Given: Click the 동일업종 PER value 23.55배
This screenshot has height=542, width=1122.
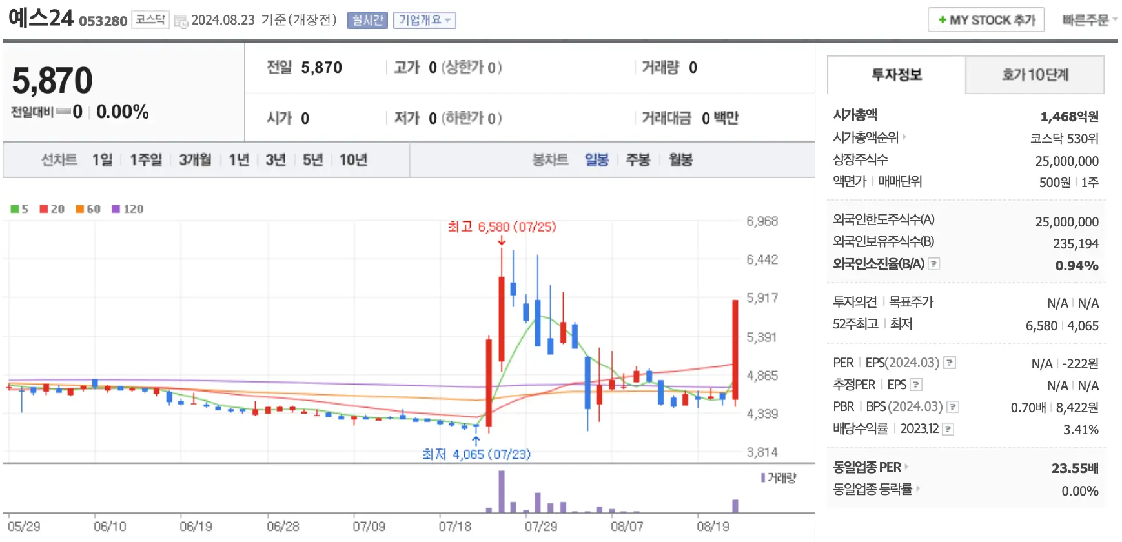Looking at the screenshot, I should pos(1075,468).
